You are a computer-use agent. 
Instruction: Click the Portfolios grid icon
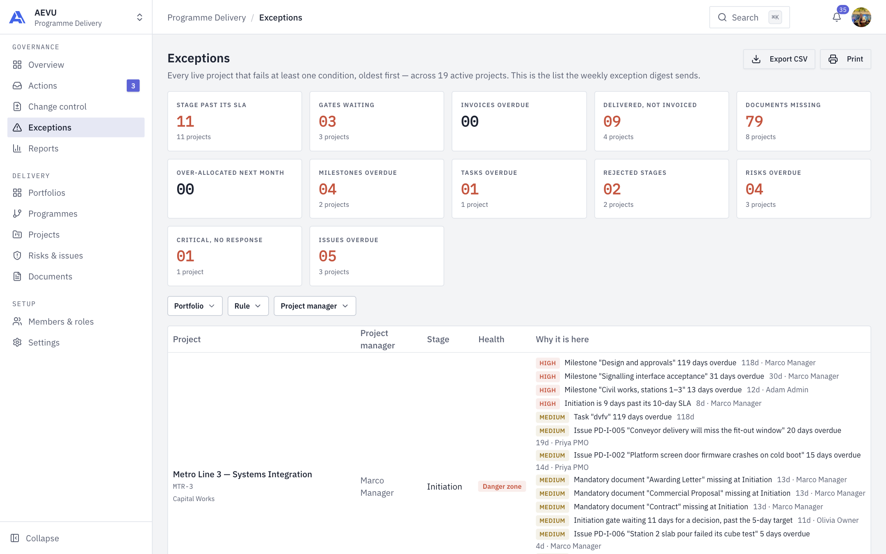pos(17,193)
